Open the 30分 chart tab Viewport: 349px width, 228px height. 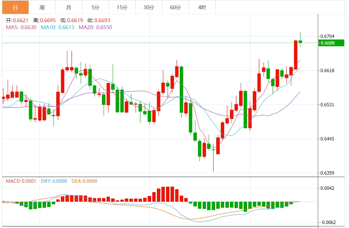(x=149, y=7)
